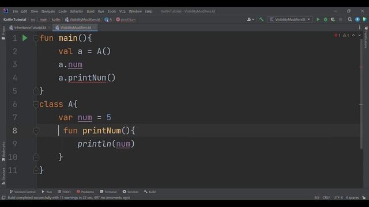Jump to previous highlighted error arrow
Viewport: 369px width, 207px height.
coord(353,35)
